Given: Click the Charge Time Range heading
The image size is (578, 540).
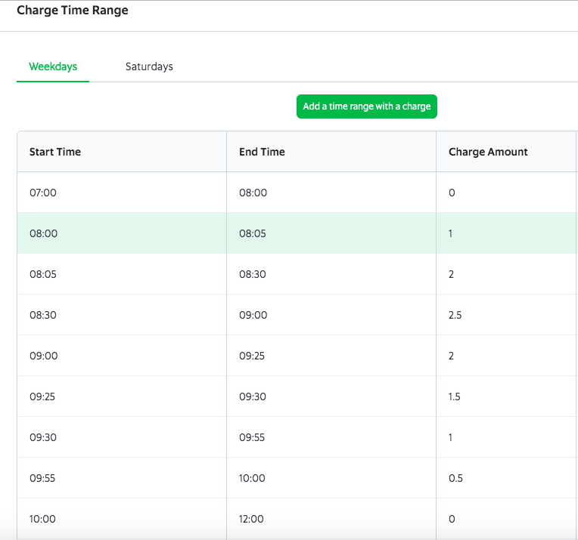Looking at the screenshot, I should pyautogui.click(x=73, y=11).
